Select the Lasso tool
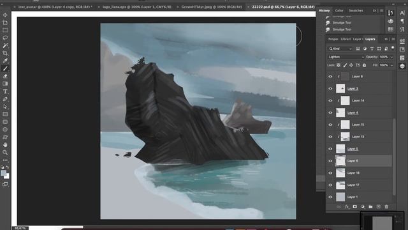The height and width of the screenshot is (230, 408). pyautogui.click(x=5, y=38)
